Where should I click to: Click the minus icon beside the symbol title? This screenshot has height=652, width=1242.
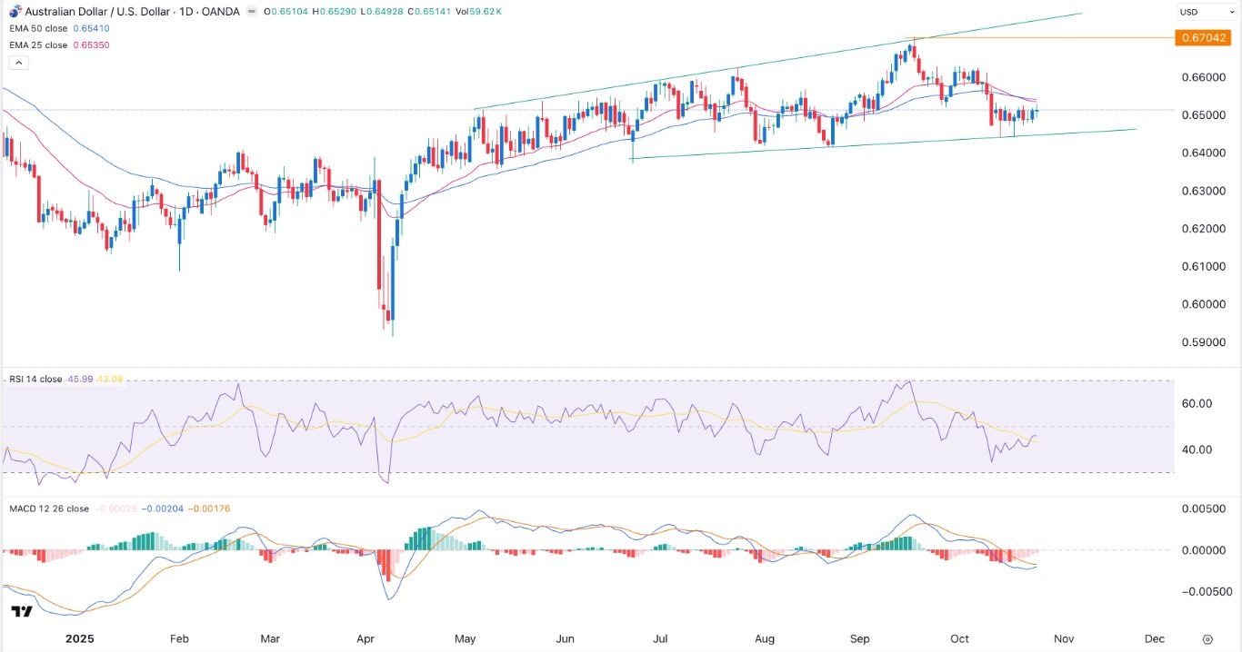coord(252,12)
